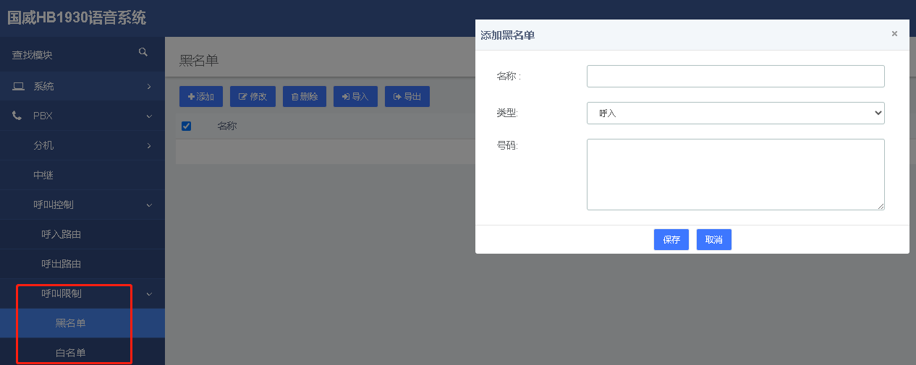Click the 修改 button
916x365 pixels.
click(253, 96)
